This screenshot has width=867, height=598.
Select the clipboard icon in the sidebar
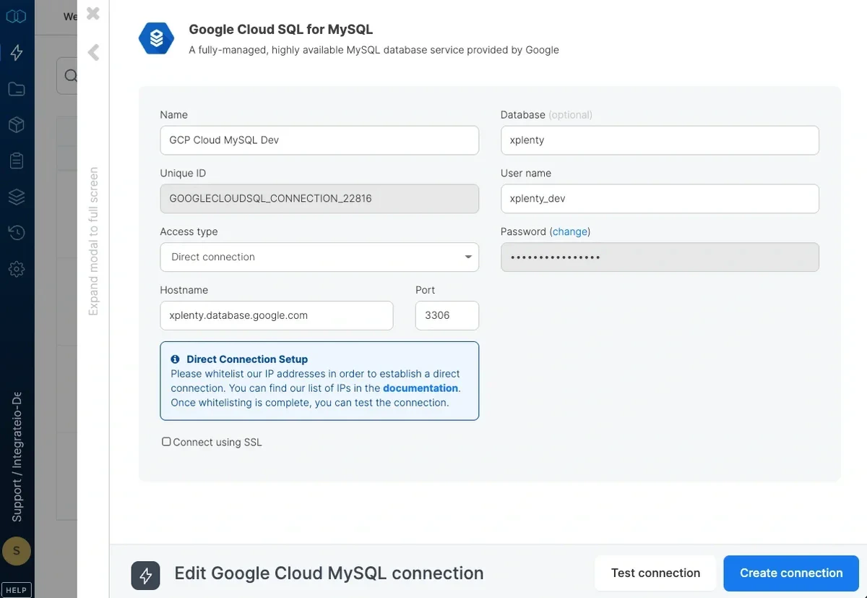point(16,161)
